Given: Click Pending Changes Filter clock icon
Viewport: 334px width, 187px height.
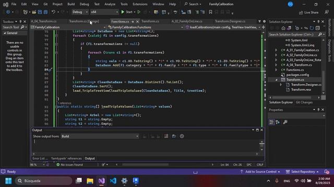Looking at the screenshot, I should (x=297, y=28).
